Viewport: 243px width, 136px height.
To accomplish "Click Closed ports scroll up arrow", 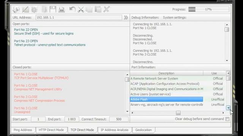I will pyautogui.click(x=127, y=75).
